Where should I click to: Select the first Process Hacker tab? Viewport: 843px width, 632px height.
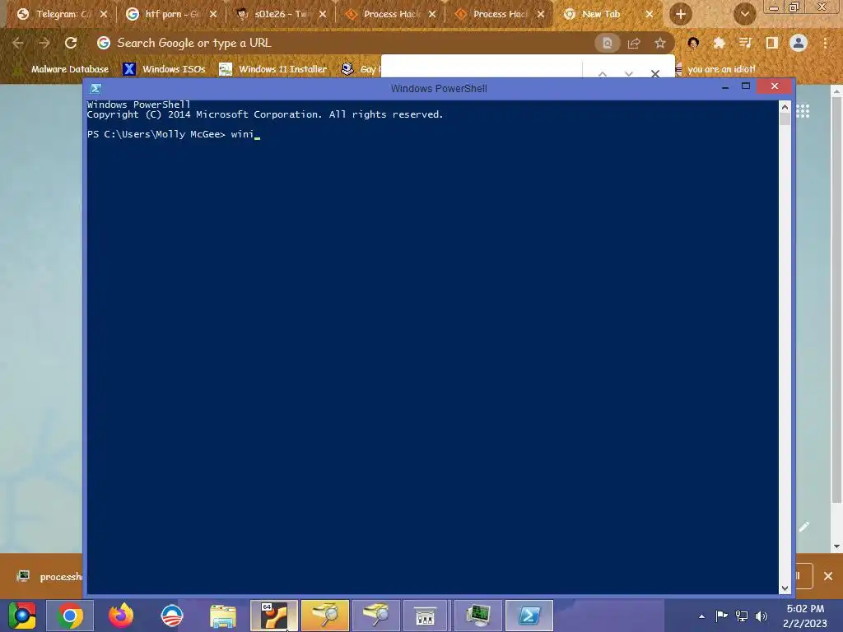click(389, 15)
